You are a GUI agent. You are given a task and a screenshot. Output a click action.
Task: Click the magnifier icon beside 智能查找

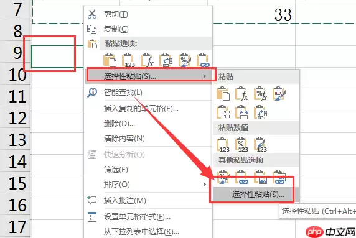coord(92,93)
